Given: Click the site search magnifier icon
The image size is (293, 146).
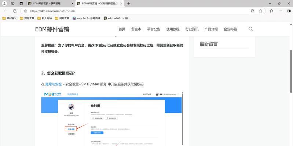Looking at the screenshot, I should pyautogui.click(x=250, y=29).
